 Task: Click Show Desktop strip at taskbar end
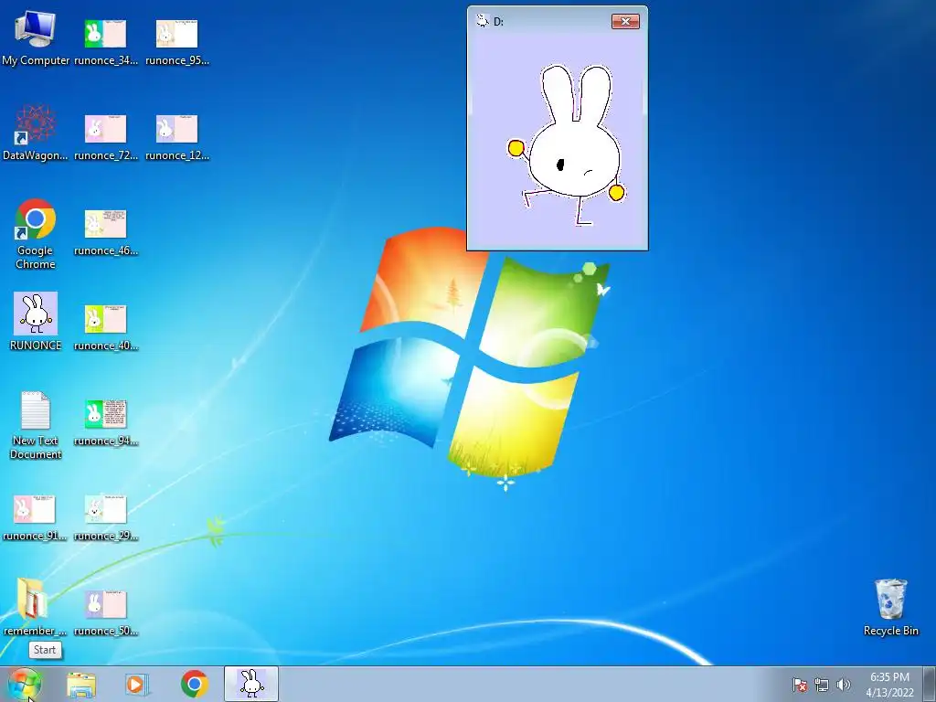[930, 684]
